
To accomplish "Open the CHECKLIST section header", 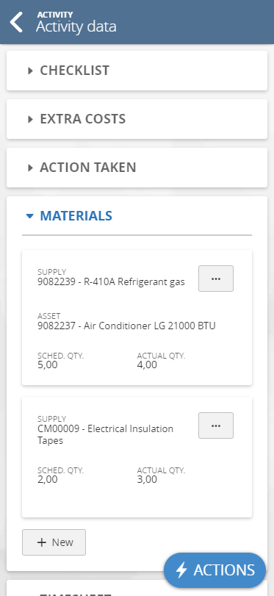I will pos(137,71).
